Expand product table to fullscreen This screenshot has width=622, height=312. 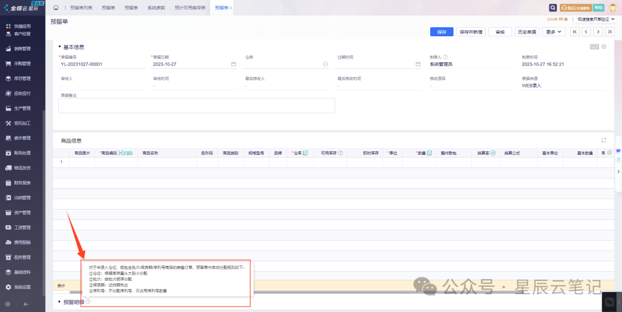click(x=604, y=140)
